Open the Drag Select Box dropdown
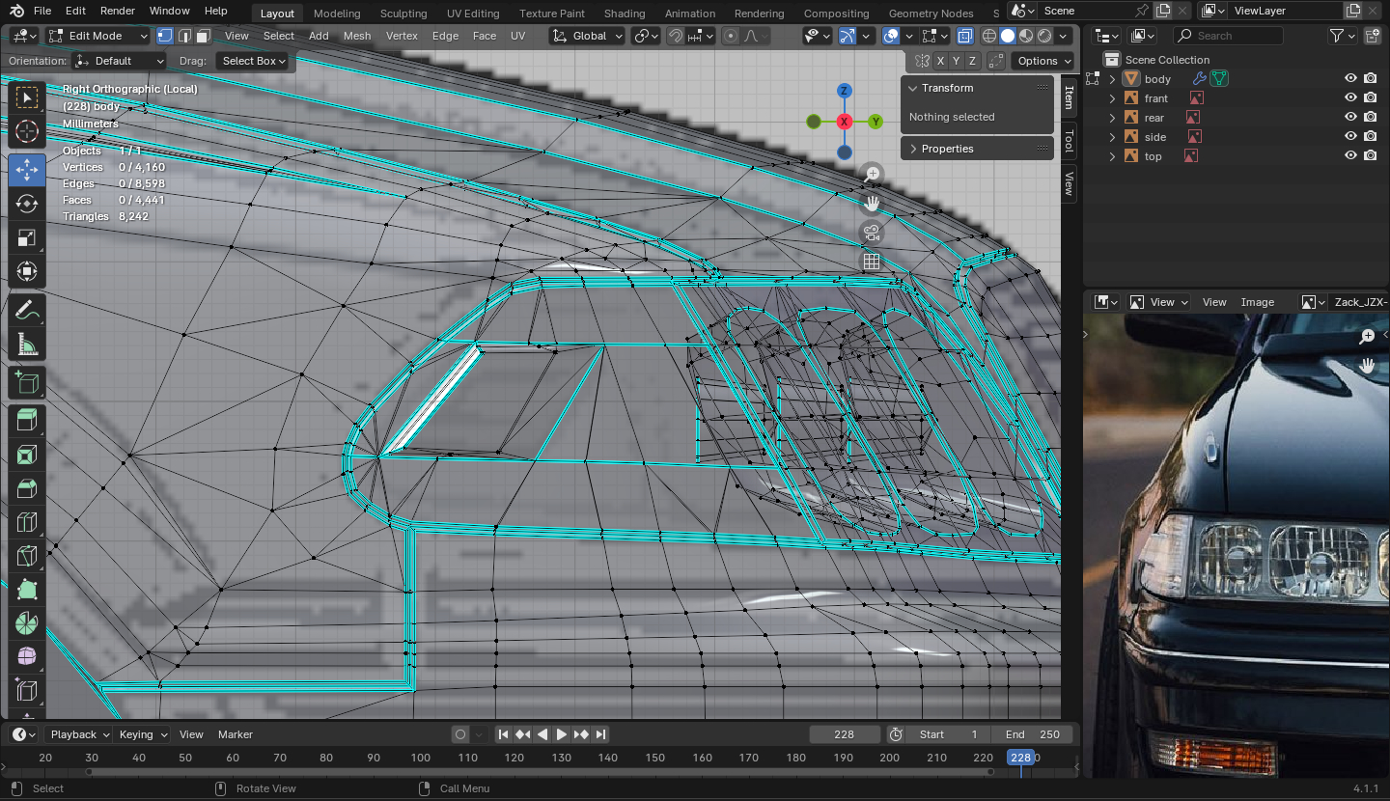The width and height of the screenshot is (1390, 801). (x=252, y=61)
